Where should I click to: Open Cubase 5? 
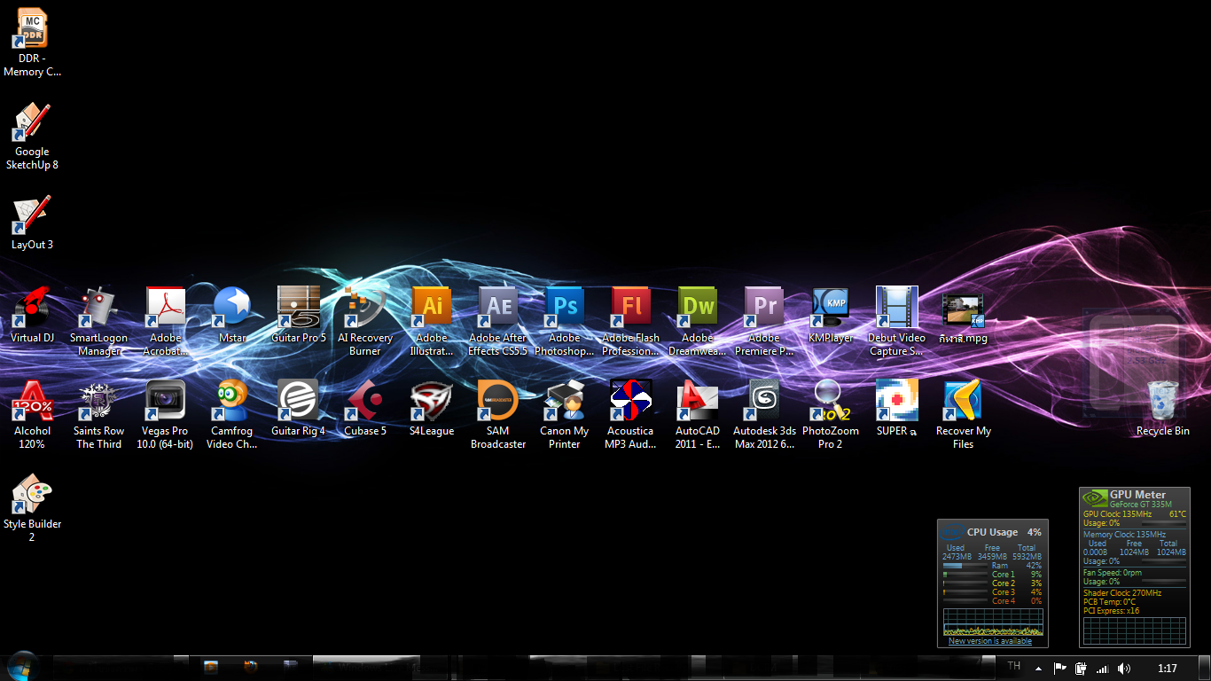pyautogui.click(x=365, y=408)
